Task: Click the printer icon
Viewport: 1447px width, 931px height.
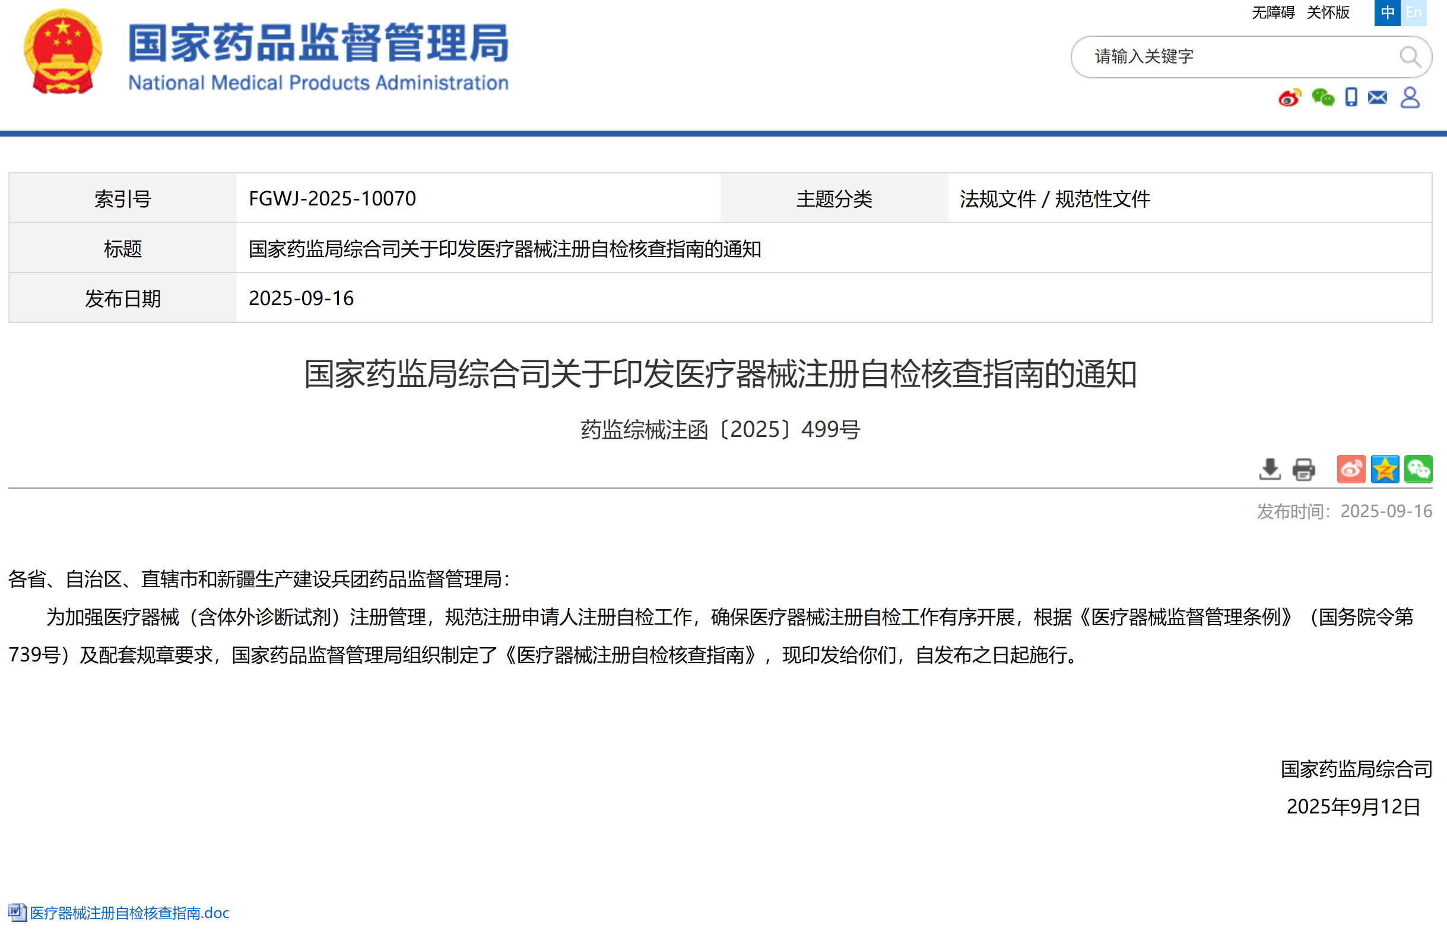Action: 1303,469
